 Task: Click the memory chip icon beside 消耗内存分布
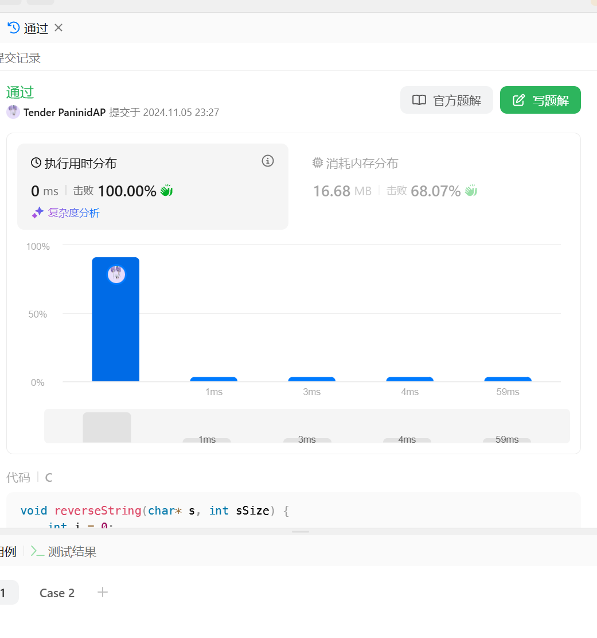[x=318, y=163]
